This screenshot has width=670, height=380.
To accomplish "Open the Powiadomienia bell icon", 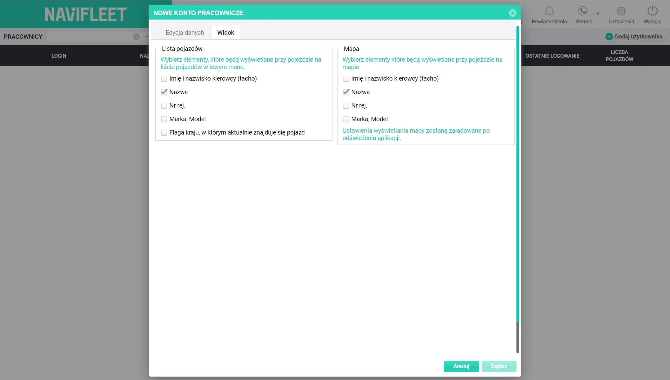I will pos(549,11).
